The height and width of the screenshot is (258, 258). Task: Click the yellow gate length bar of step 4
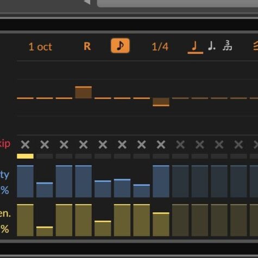(x=84, y=220)
